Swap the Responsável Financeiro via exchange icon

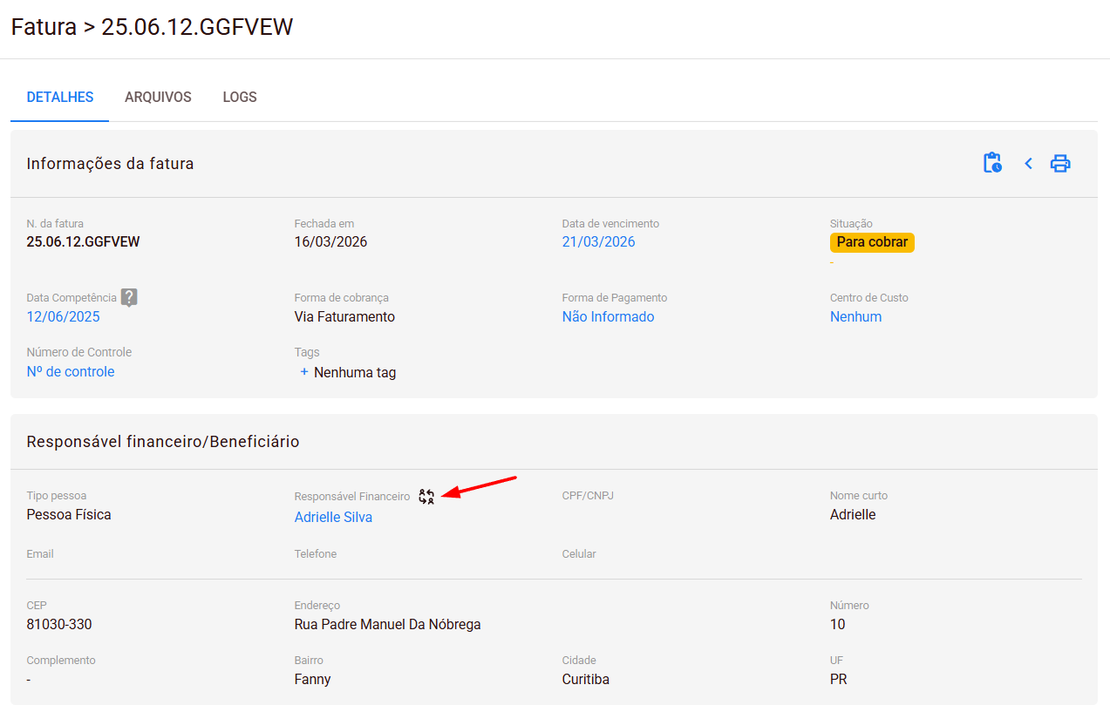tap(426, 497)
